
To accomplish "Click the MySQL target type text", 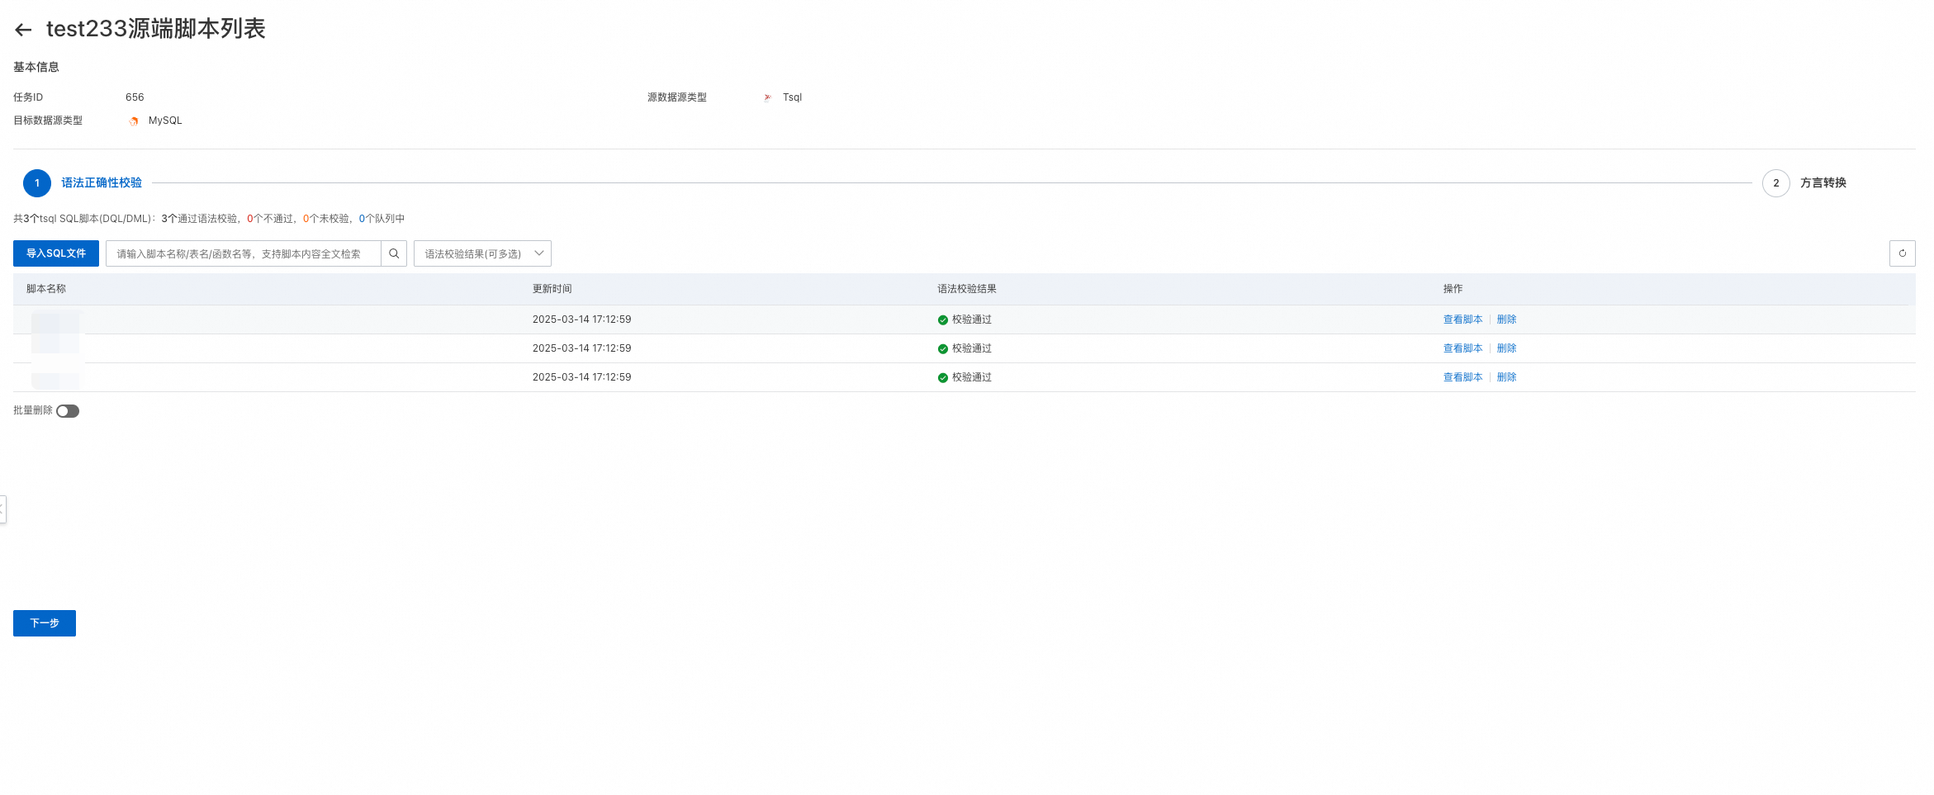I will pyautogui.click(x=165, y=121).
